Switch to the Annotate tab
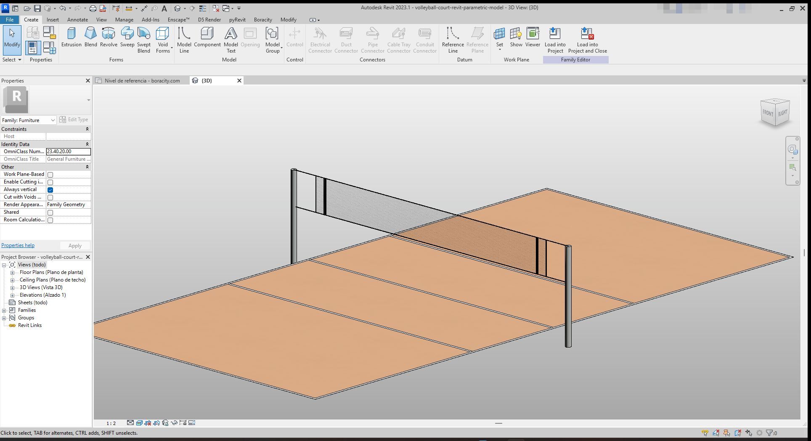Image resolution: width=811 pixels, height=441 pixels. 77,20
